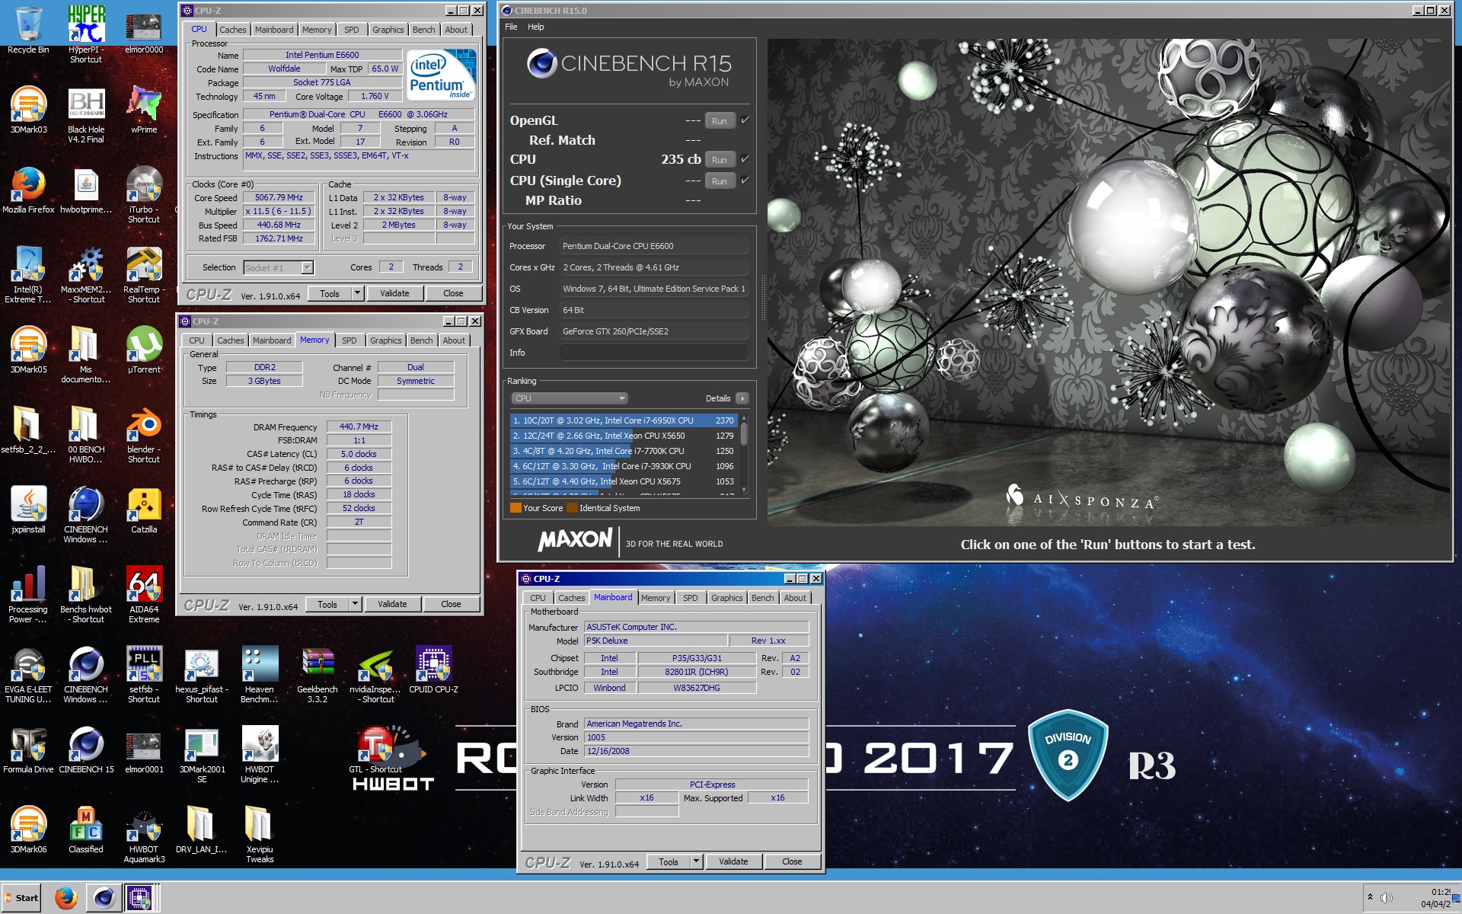This screenshot has height=914, width=1462.
Task: Open 3DMark03 desktop icon
Action: pos(28,110)
